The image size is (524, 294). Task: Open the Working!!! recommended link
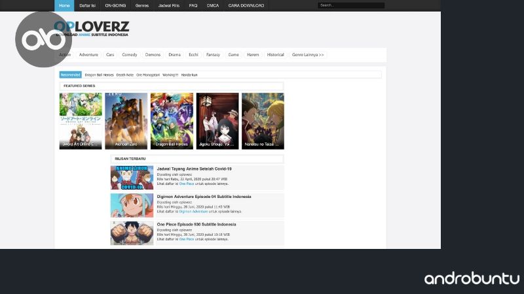click(170, 75)
